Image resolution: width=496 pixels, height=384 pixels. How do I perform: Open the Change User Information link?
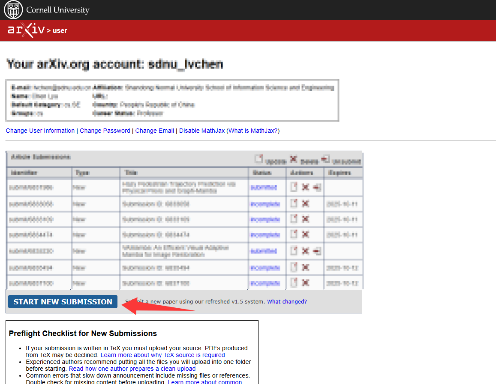point(40,131)
